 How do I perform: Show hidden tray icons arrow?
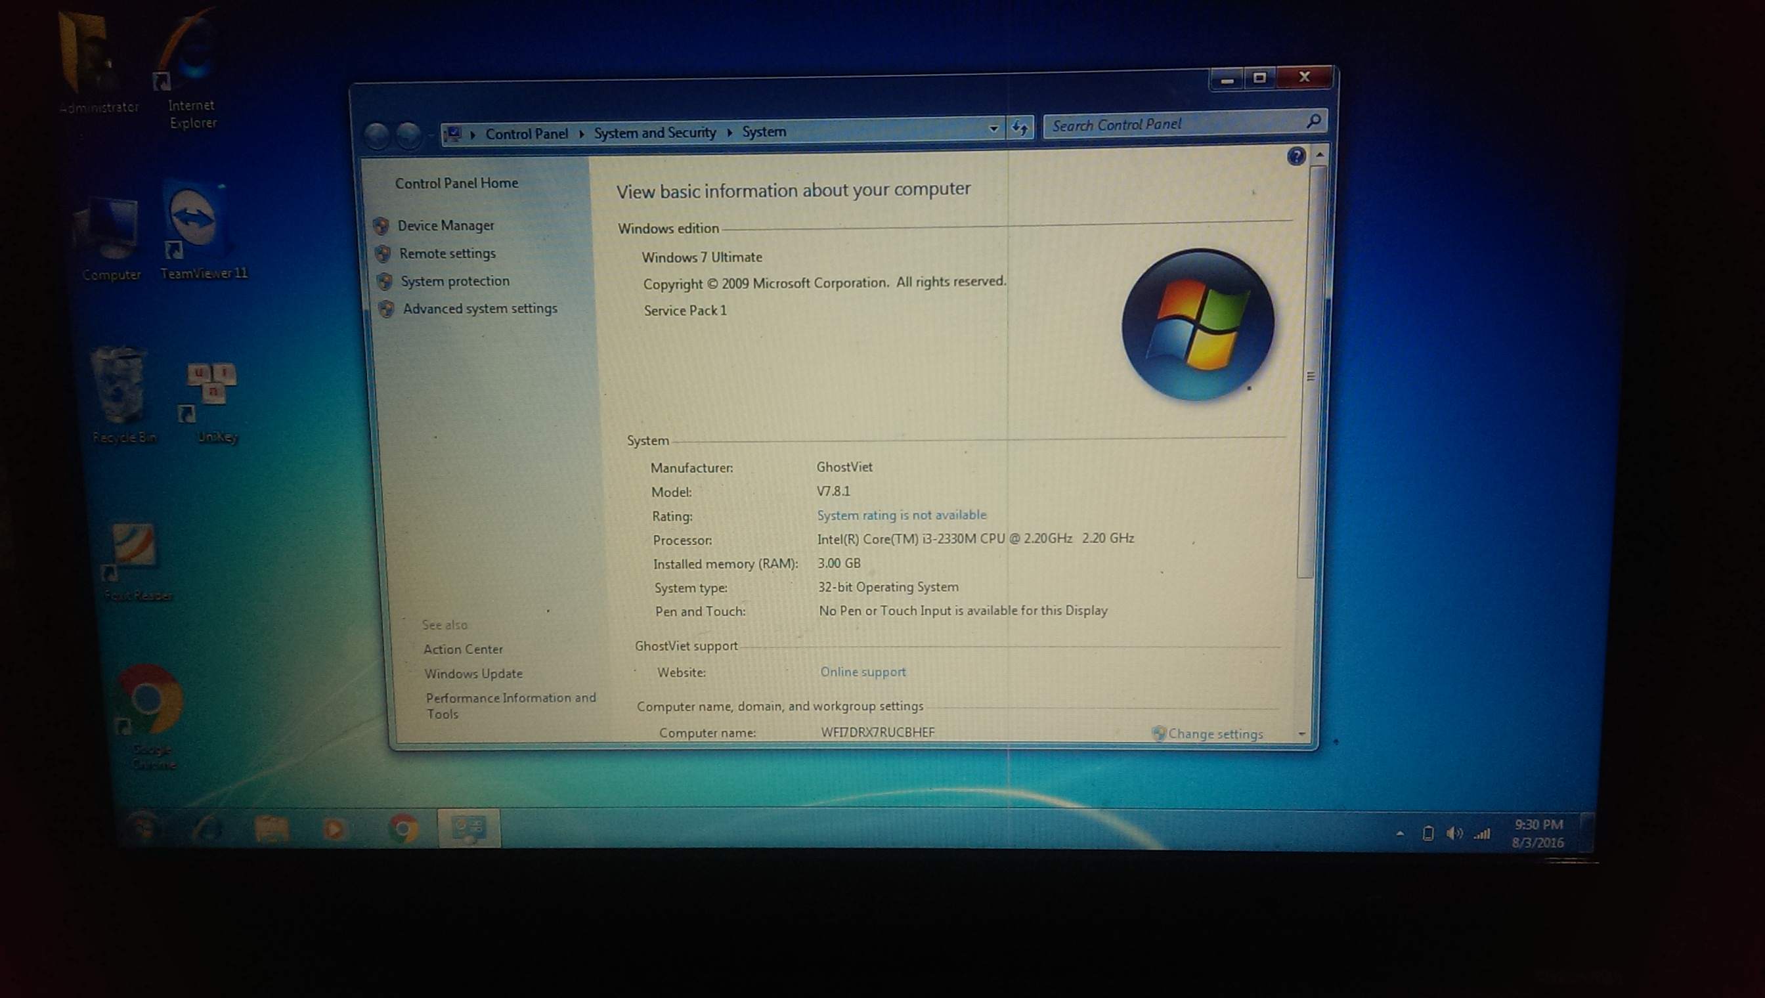[1400, 834]
